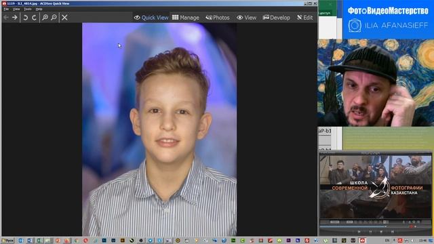Open the Help menu
The width and height of the screenshot is (434, 244).
click(x=39, y=9)
